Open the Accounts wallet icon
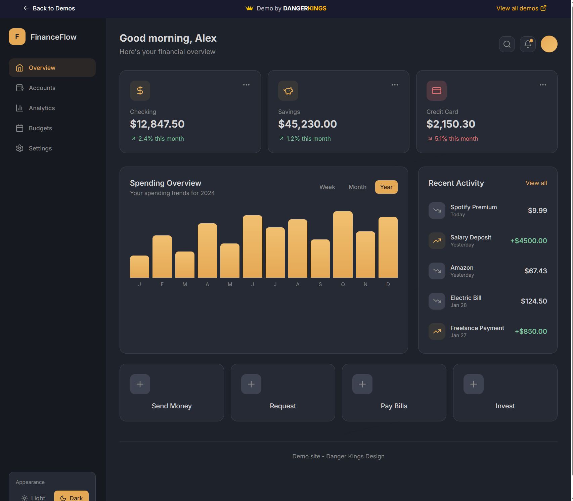The width and height of the screenshot is (573, 501). pos(19,88)
